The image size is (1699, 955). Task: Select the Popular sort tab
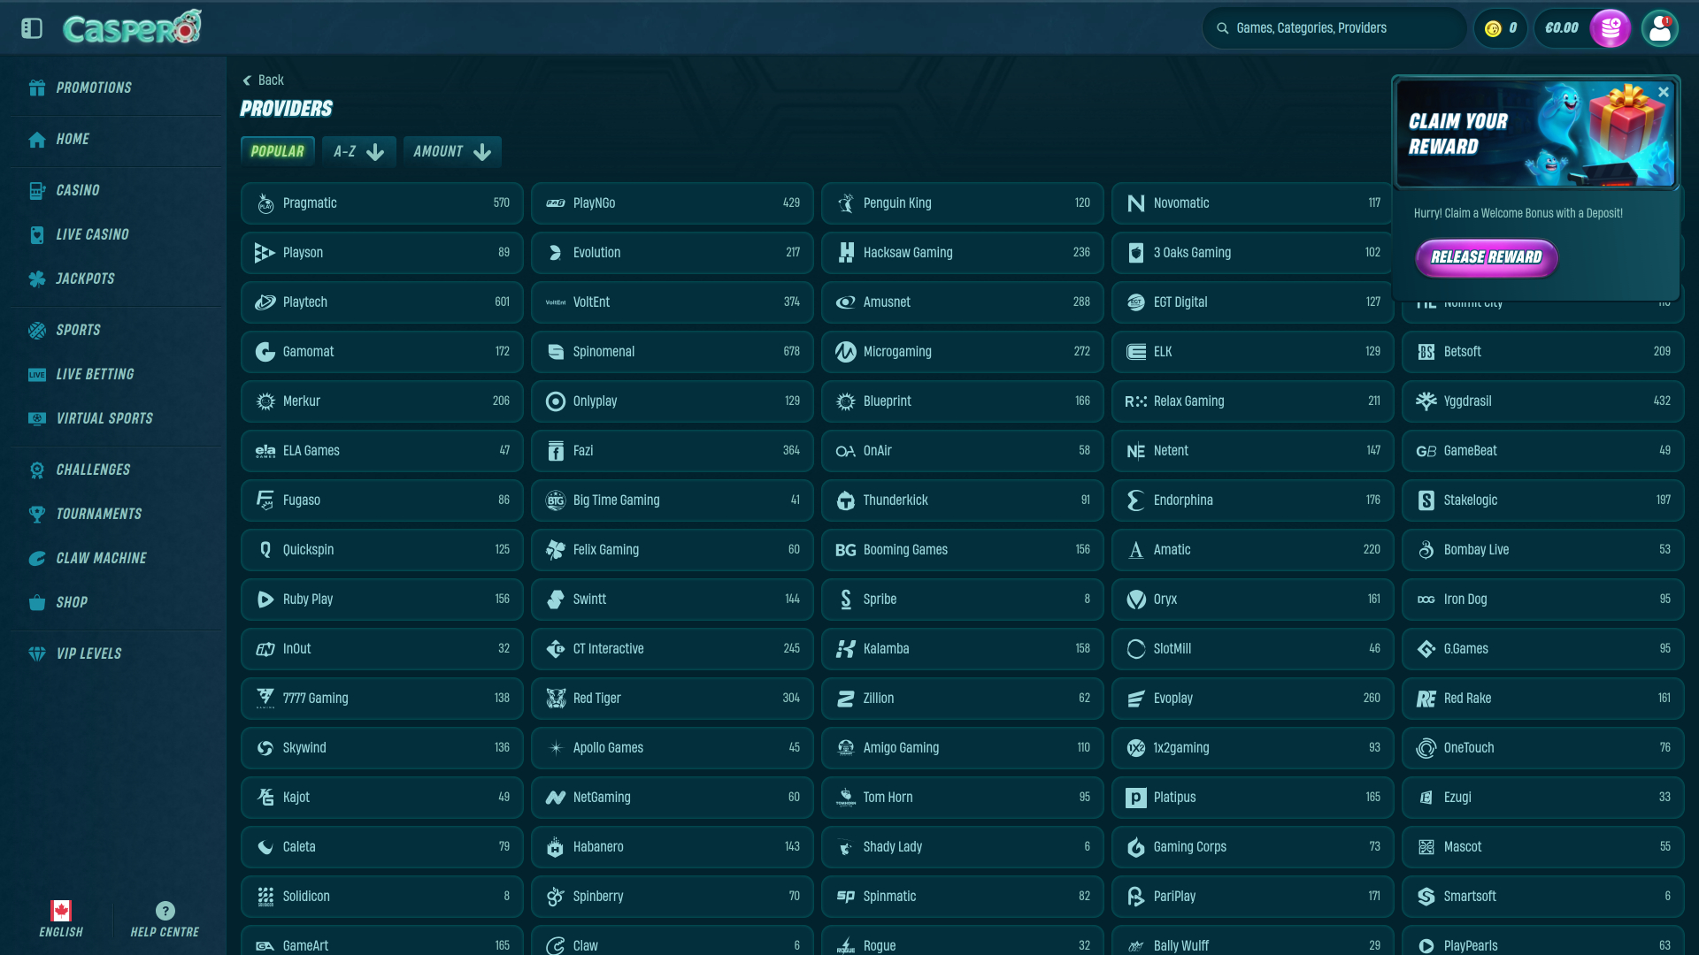pos(277,151)
